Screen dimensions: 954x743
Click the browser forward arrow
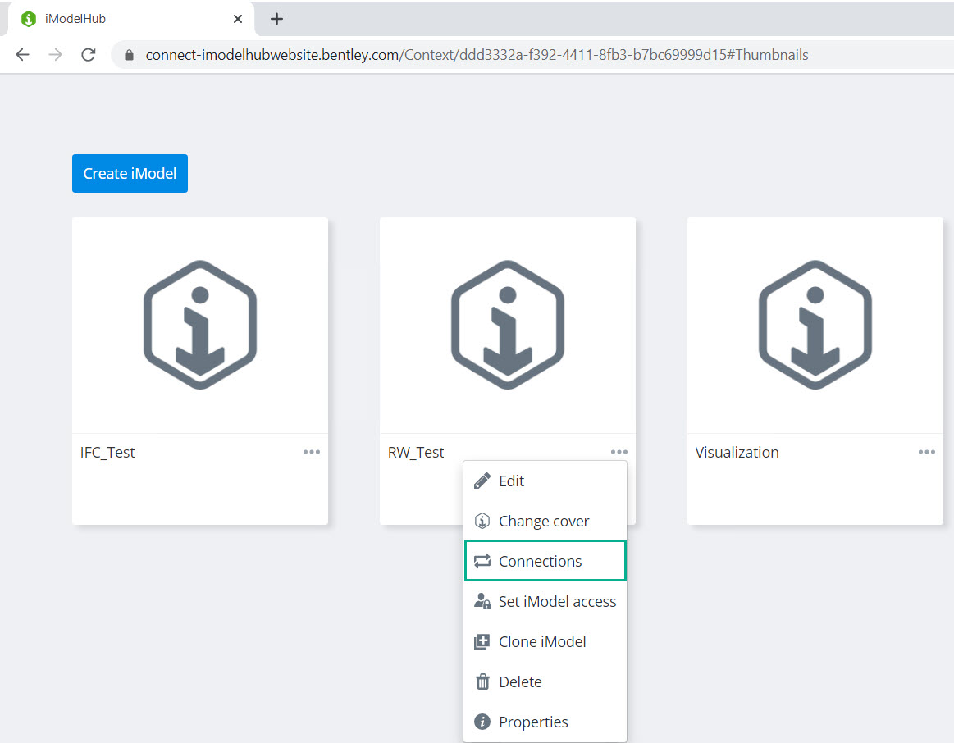(55, 55)
